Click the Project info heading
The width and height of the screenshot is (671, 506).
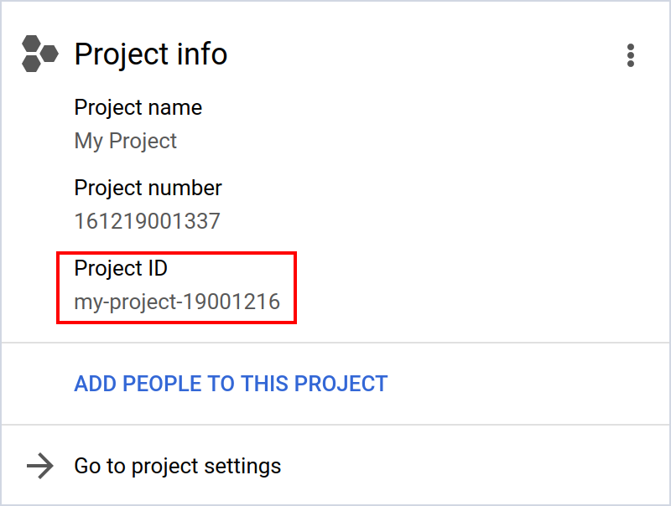(151, 54)
